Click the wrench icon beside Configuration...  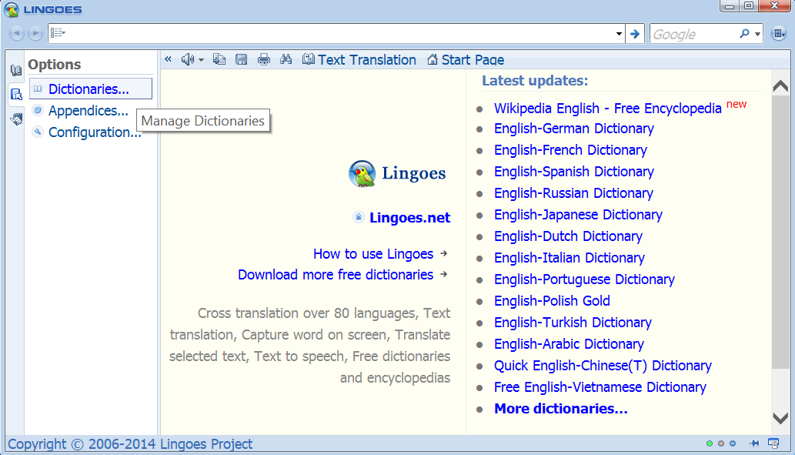coord(38,132)
